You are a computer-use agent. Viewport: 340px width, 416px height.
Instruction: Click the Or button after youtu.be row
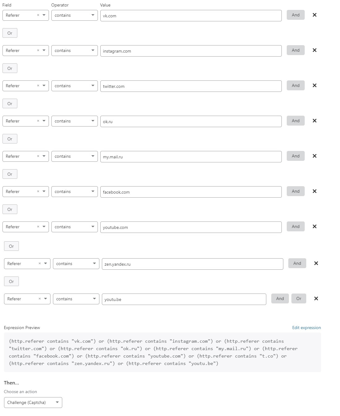coord(299,298)
